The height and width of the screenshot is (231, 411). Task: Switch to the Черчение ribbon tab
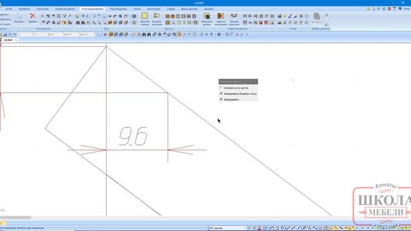pos(42,9)
